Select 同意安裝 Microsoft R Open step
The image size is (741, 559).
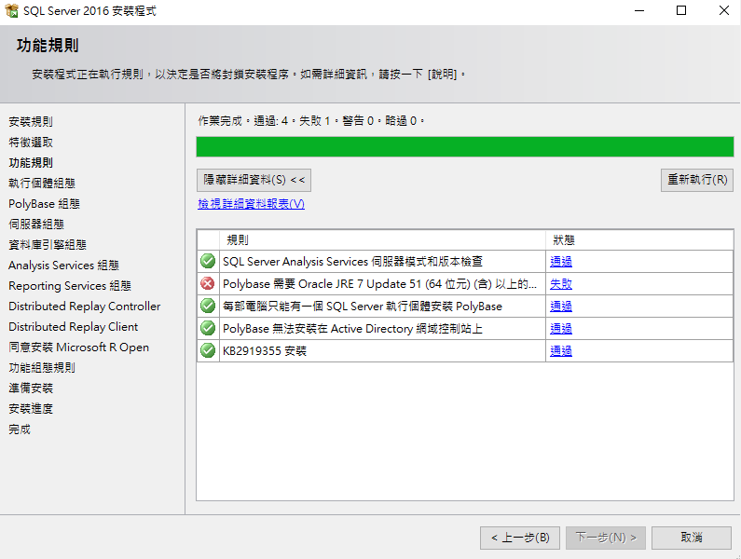(x=78, y=348)
